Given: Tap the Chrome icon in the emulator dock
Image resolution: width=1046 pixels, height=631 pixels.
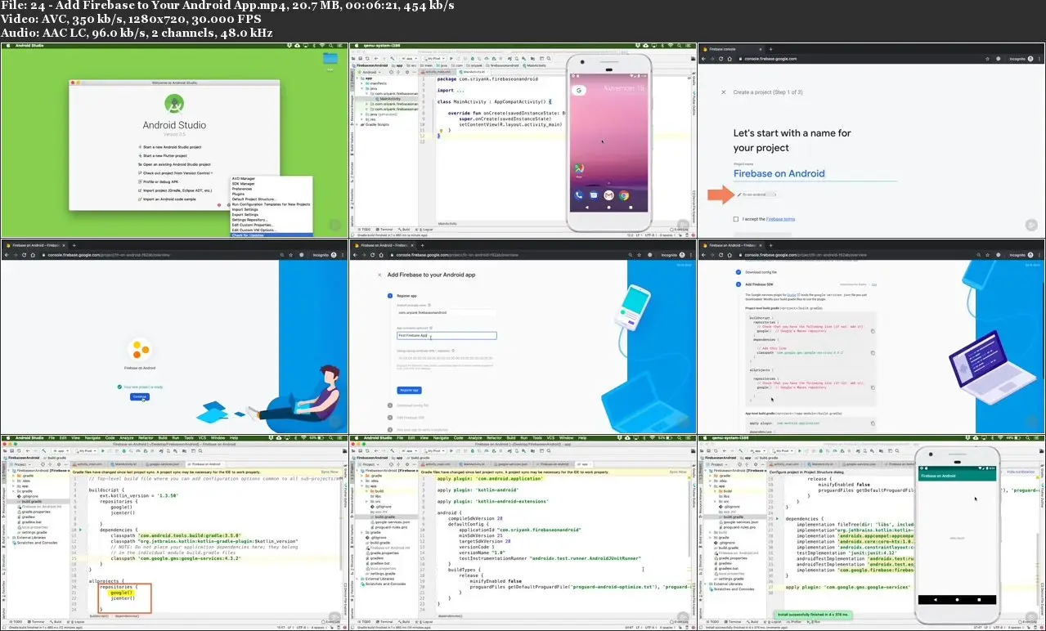Looking at the screenshot, I should [x=624, y=195].
